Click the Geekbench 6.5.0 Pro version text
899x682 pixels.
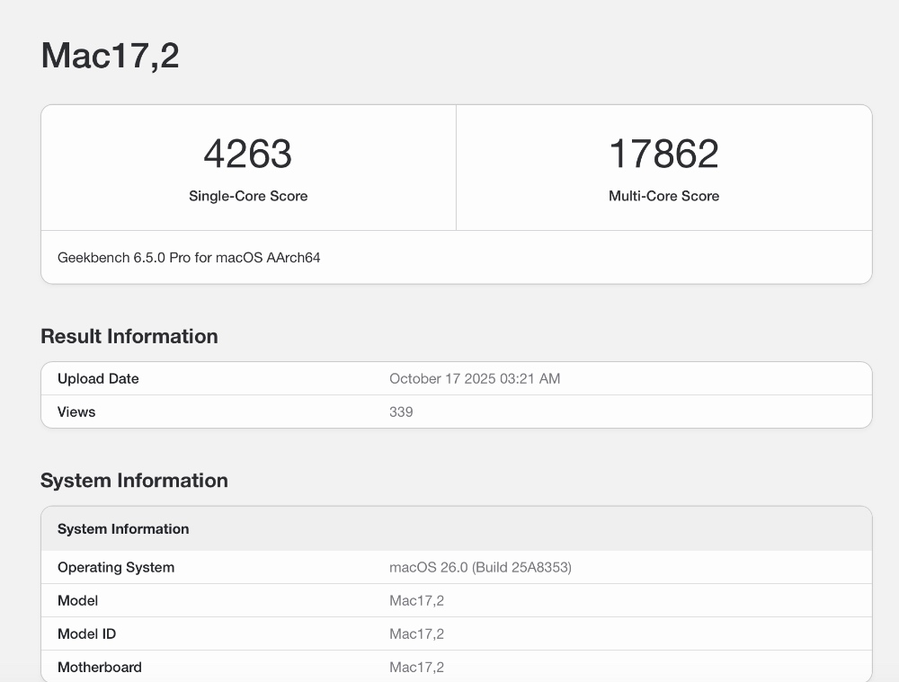coord(189,258)
